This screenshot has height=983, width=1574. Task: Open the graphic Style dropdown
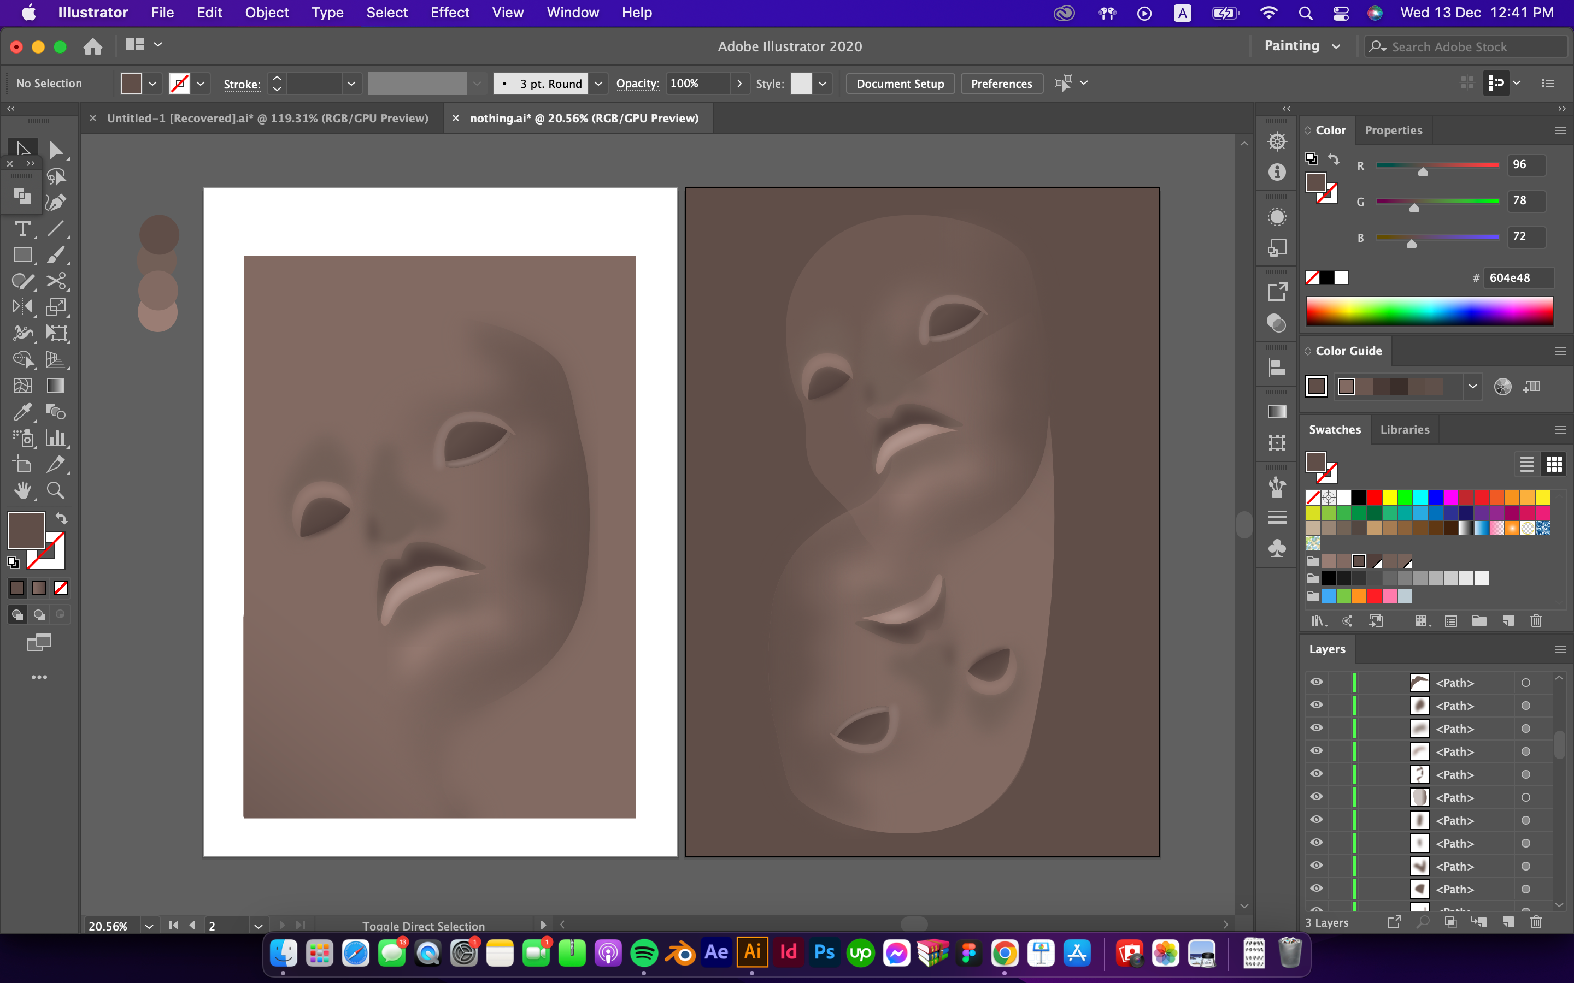[x=823, y=83]
